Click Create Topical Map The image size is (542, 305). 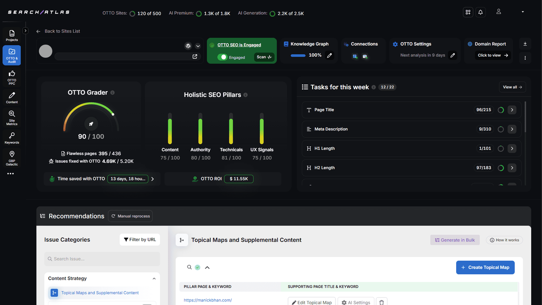click(x=485, y=267)
